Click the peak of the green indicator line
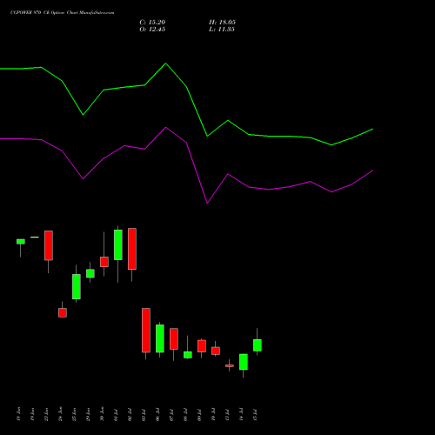 tap(166, 64)
